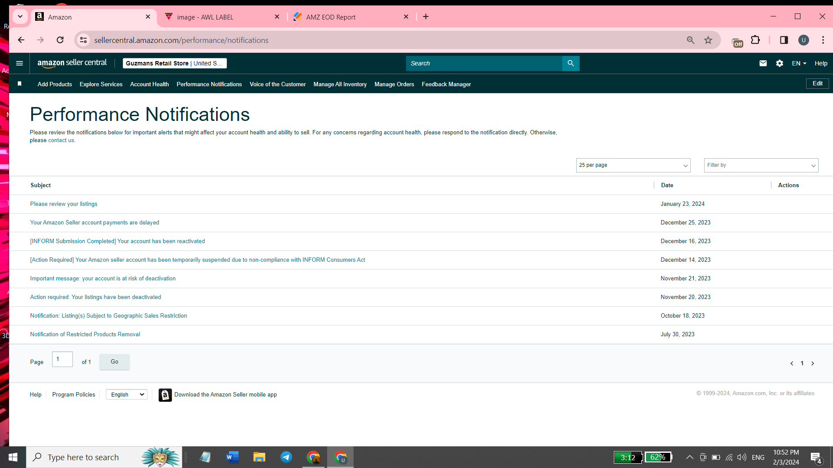Open the Filter by dropdown
This screenshot has width=833, height=468.
click(x=761, y=165)
